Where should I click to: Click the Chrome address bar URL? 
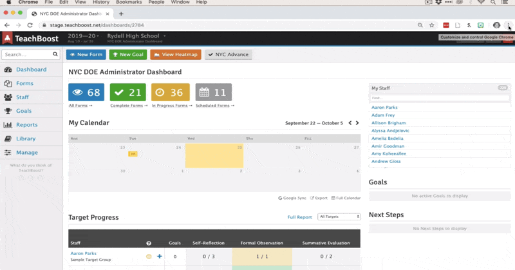tap(97, 25)
